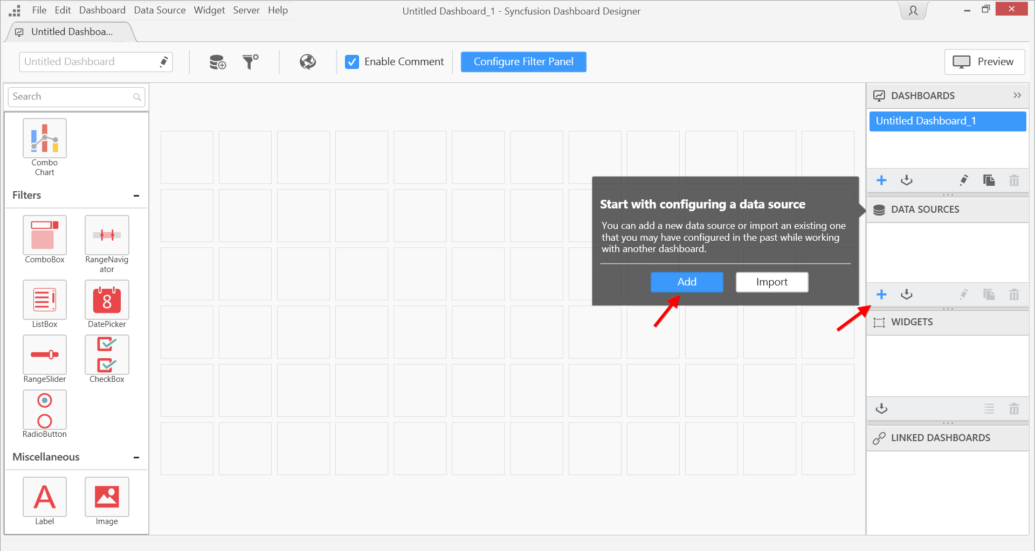The height and width of the screenshot is (551, 1035).
Task: Add a new dashboard with plus icon
Action: click(x=881, y=180)
